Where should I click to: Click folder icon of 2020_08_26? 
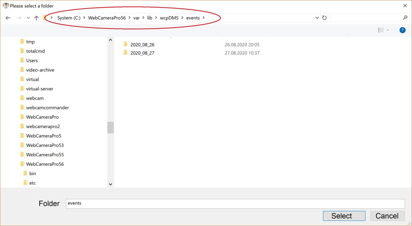tap(125, 44)
